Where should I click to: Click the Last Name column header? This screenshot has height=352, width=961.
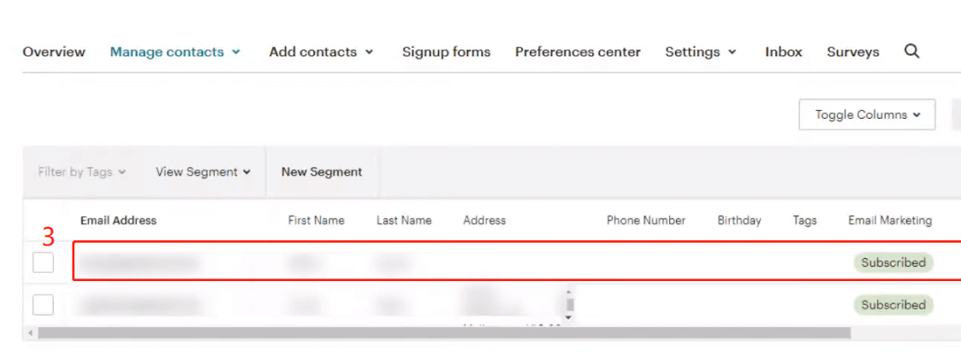click(404, 220)
